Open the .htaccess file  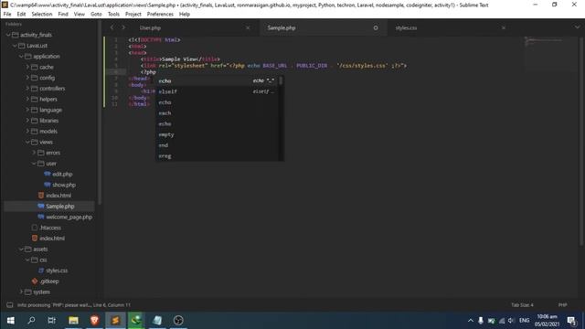(50, 228)
